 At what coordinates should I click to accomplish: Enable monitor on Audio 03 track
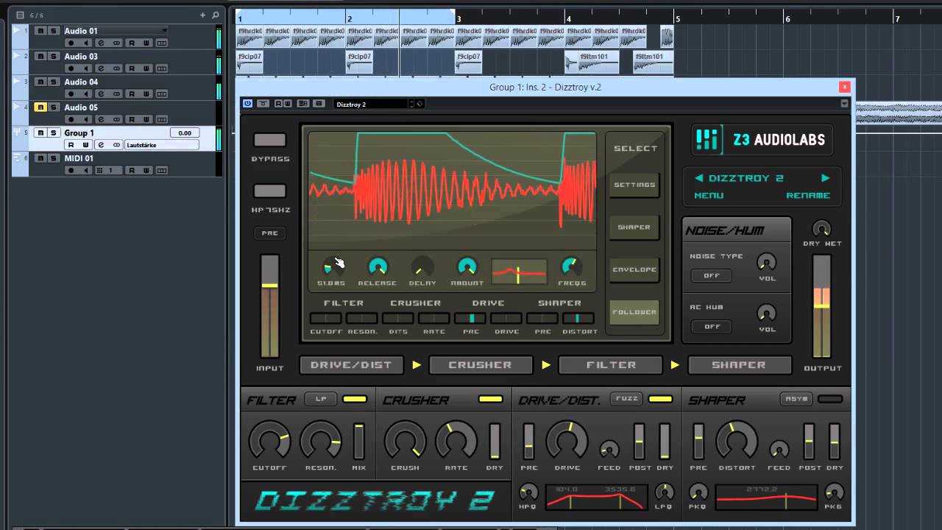(x=86, y=68)
